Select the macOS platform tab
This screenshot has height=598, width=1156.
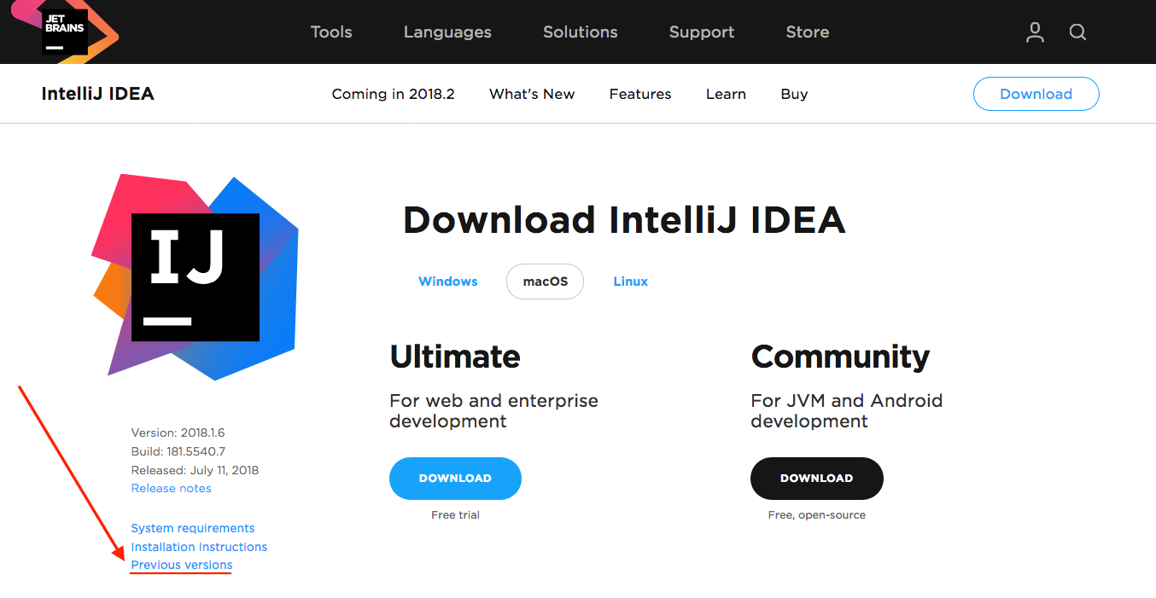pos(545,282)
